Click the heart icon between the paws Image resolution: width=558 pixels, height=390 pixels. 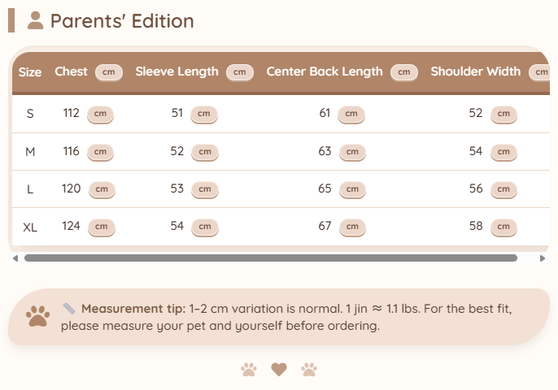[x=279, y=370]
